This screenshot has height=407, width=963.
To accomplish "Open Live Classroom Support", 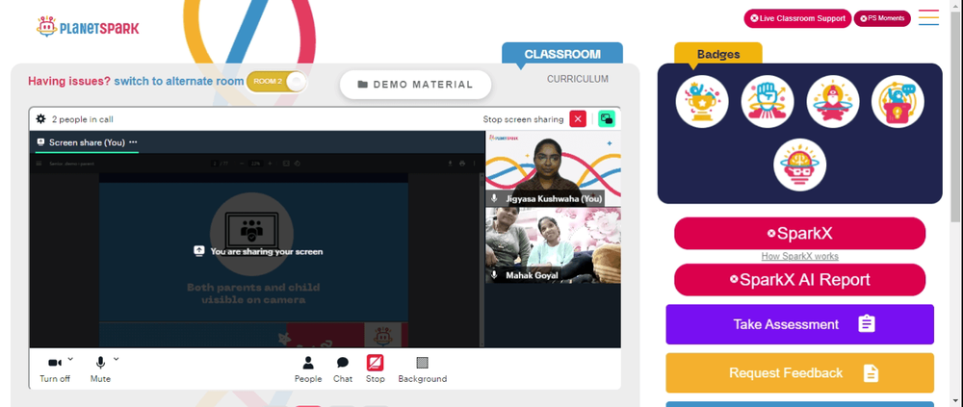I will [797, 18].
